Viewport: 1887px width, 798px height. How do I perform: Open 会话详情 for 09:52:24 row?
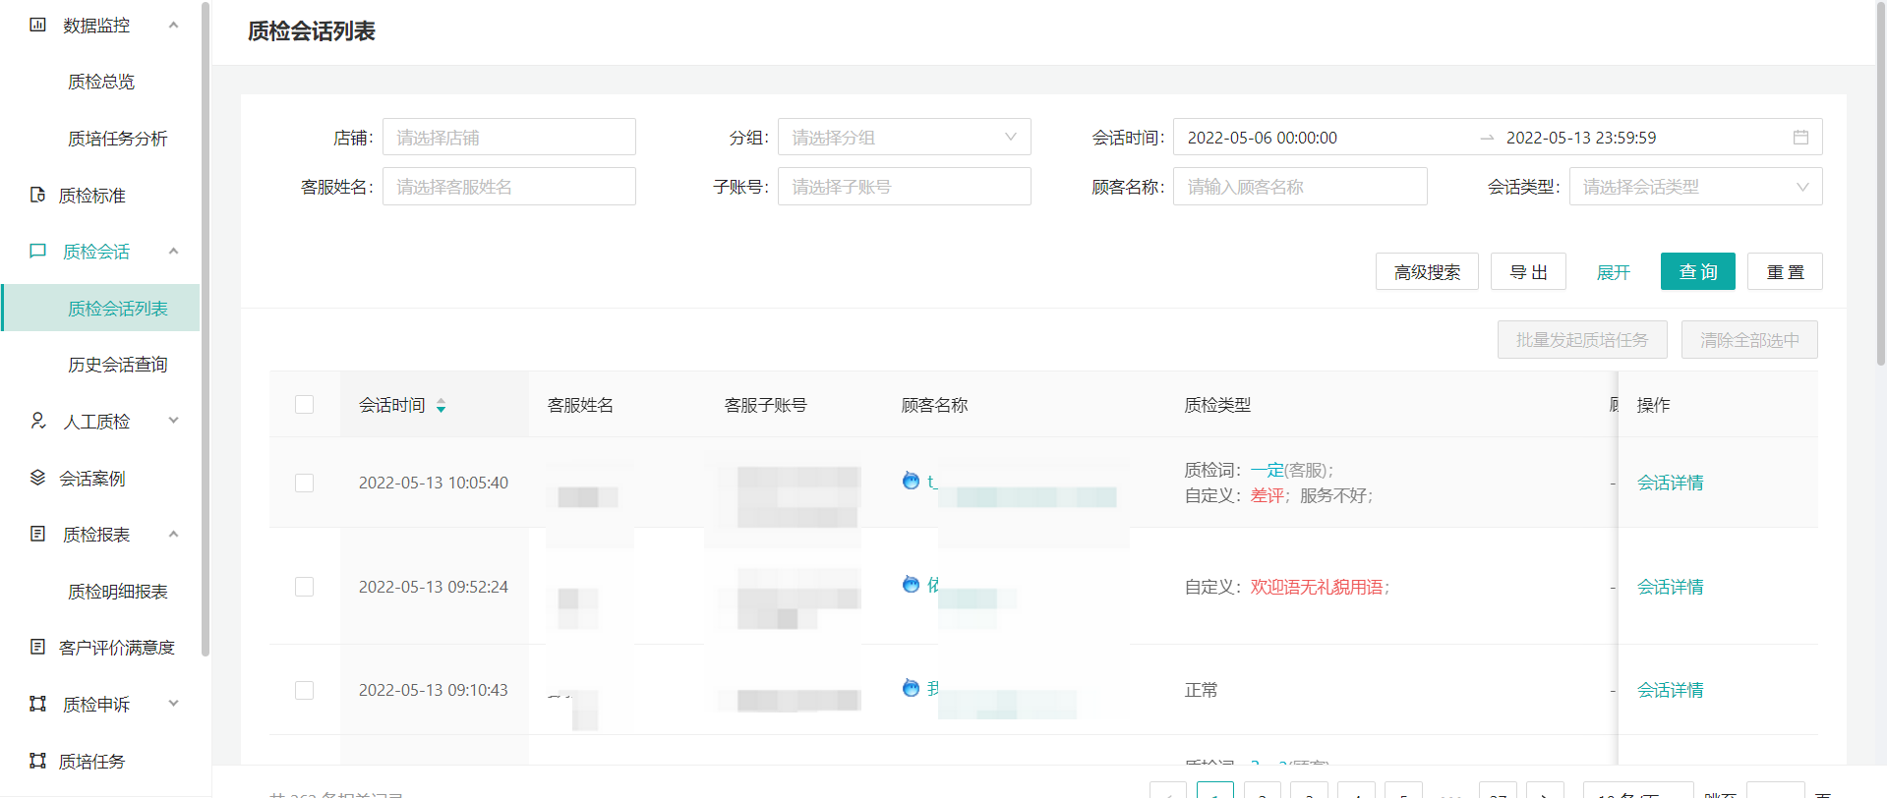[x=1670, y=587]
